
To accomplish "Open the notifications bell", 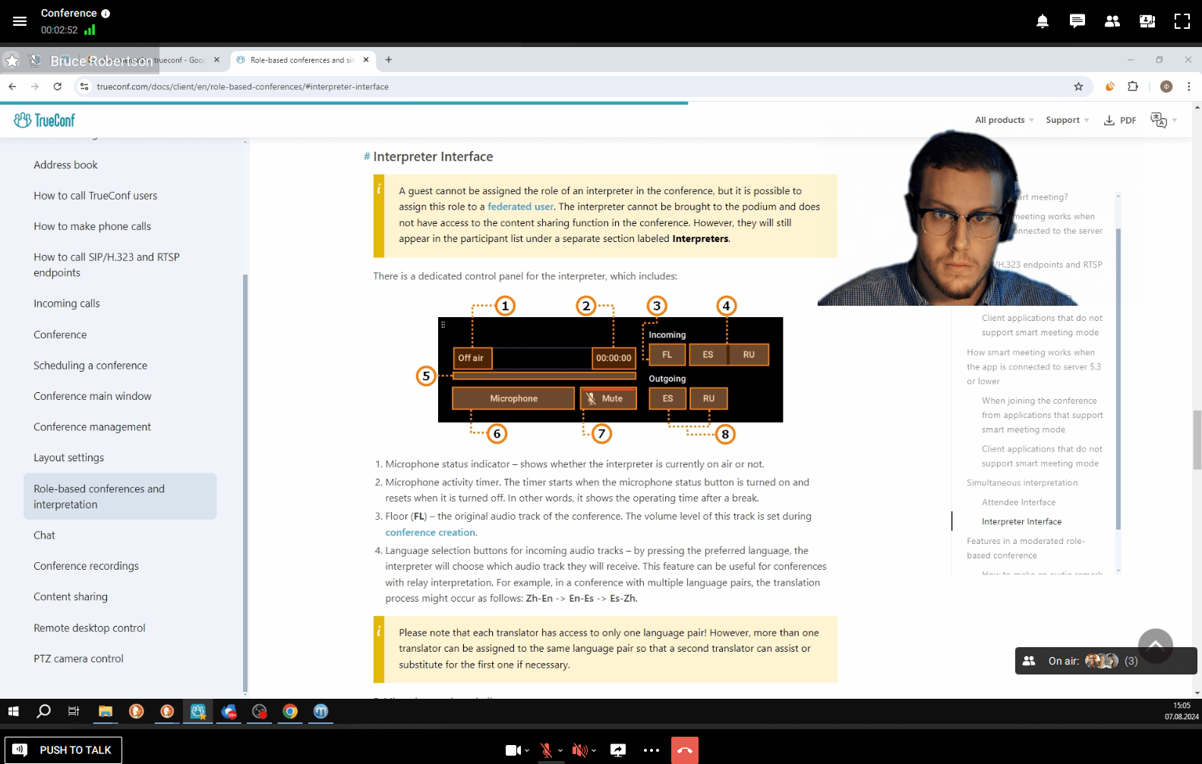I will 1043,21.
